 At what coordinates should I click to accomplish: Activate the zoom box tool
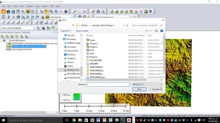pos(42,11)
